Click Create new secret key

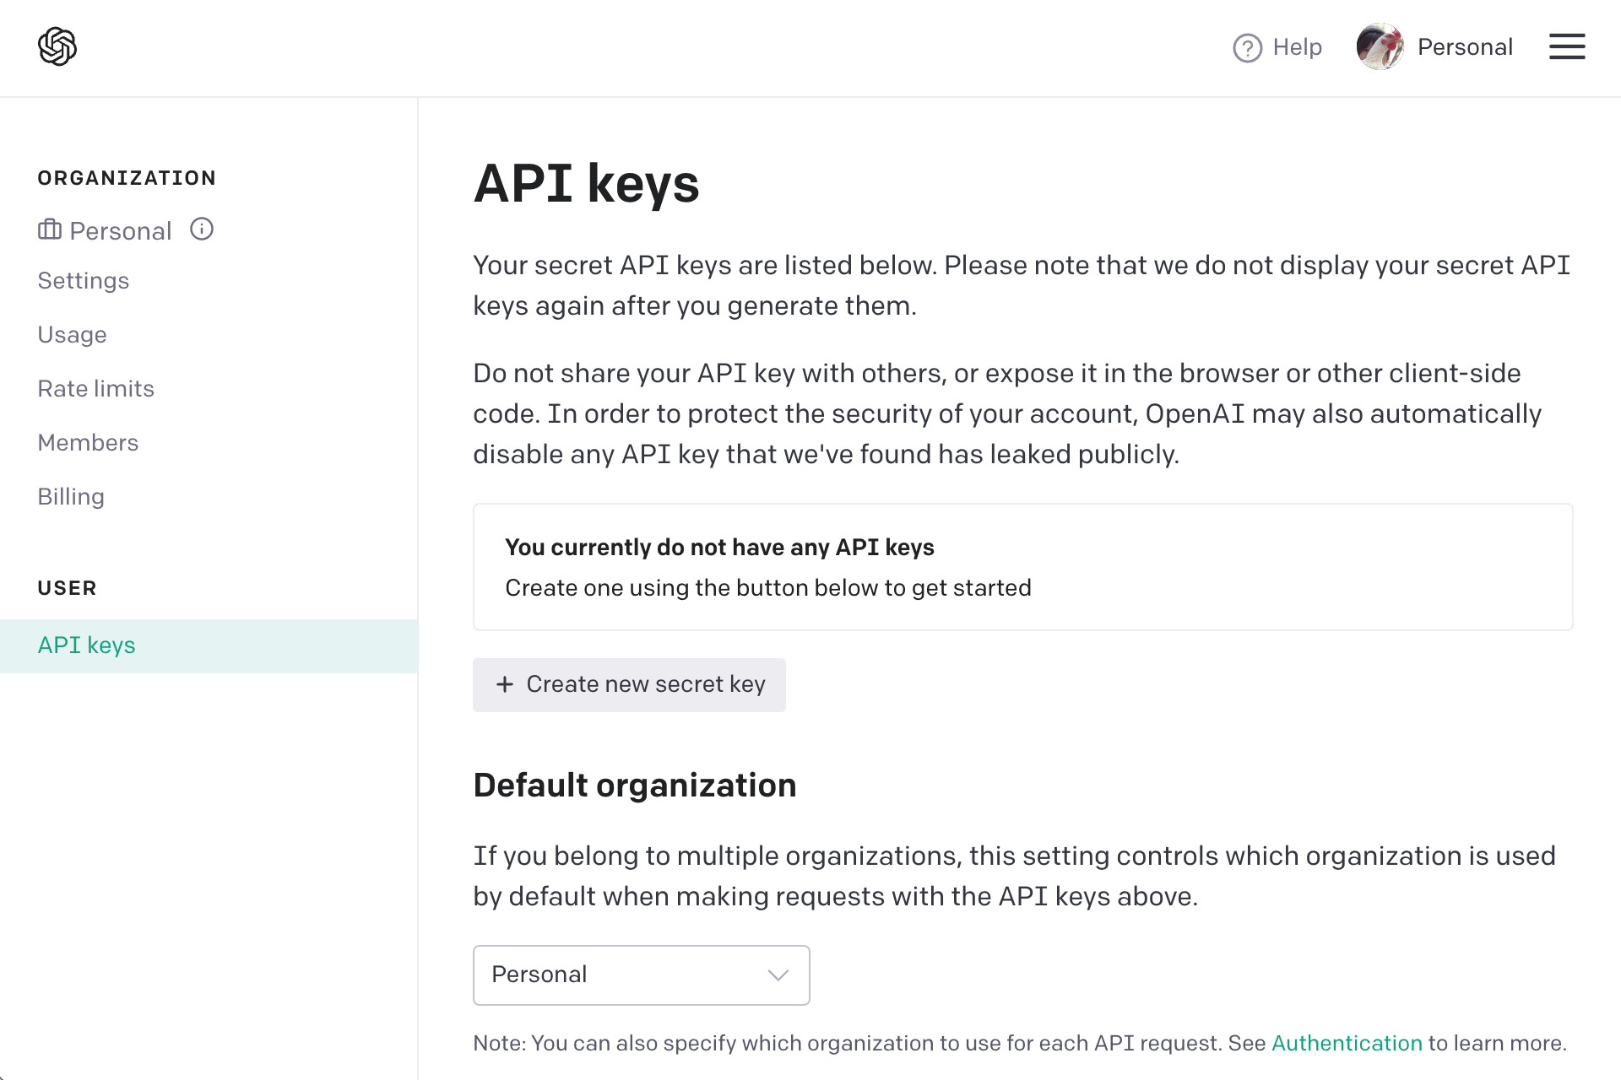[x=629, y=684]
